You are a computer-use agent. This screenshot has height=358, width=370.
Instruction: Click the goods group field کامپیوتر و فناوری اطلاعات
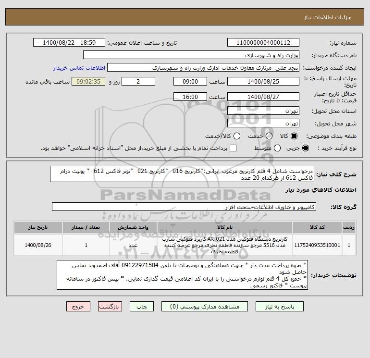[x=184, y=207]
